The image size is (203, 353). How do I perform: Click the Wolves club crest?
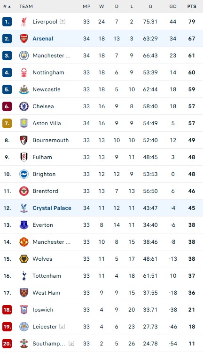[x=24, y=259]
